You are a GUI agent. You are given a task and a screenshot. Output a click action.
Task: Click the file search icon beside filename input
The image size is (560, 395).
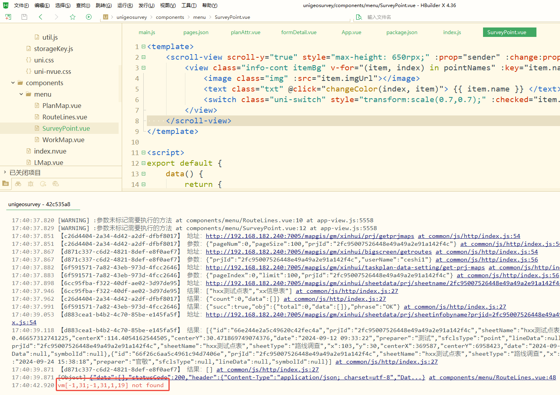[359, 17]
